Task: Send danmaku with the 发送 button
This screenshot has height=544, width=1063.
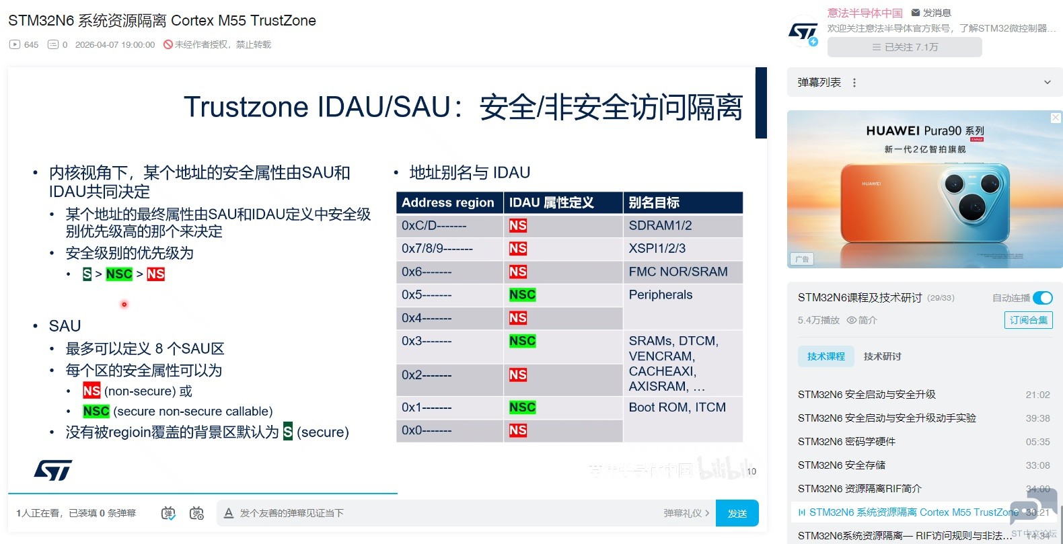Action: pyautogui.click(x=737, y=513)
